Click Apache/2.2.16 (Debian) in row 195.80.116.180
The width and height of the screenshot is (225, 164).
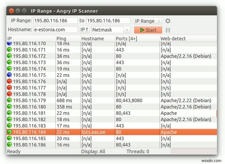(186, 107)
